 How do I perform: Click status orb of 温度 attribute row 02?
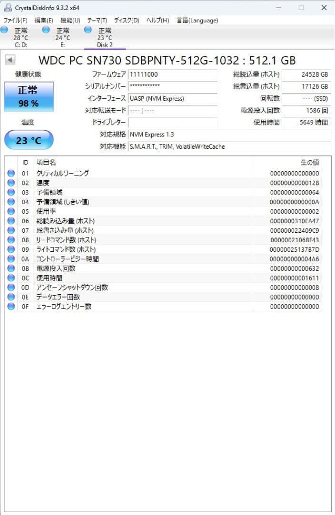coord(11,183)
